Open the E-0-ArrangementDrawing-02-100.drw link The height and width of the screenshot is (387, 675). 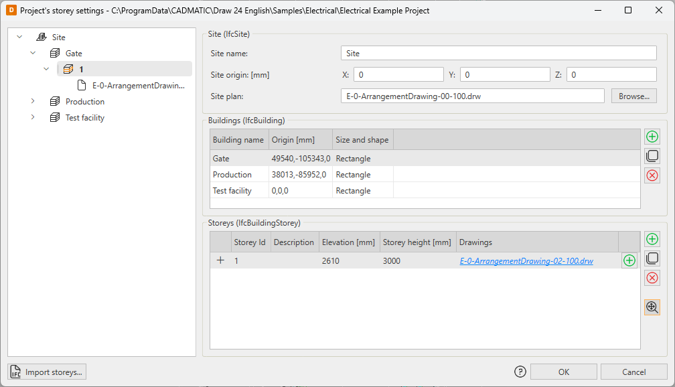(x=526, y=261)
